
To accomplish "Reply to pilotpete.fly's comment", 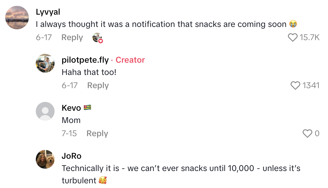I will [x=98, y=86].
